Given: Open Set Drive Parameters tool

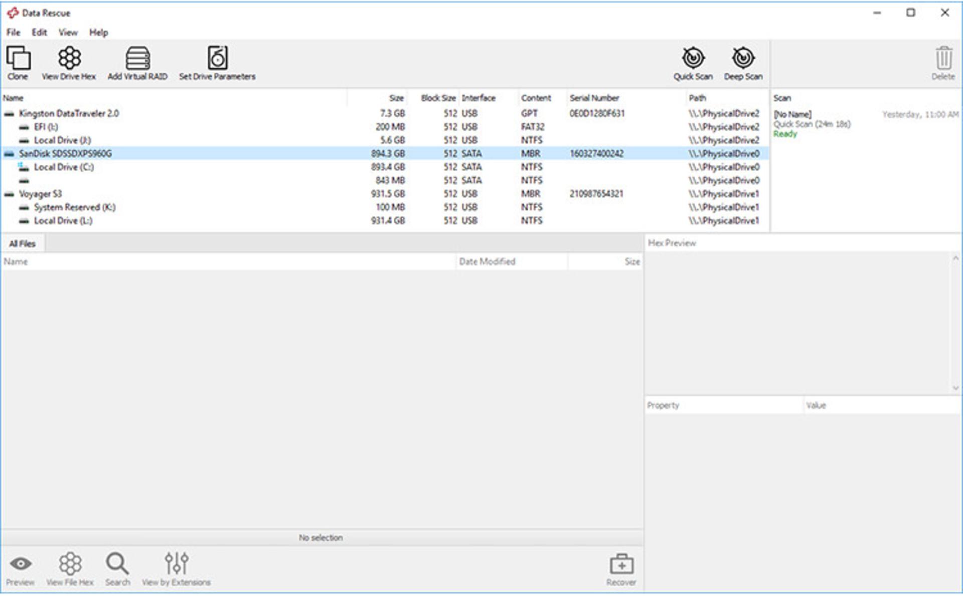Looking at the screenshot, I should click(x=218, y=58).
